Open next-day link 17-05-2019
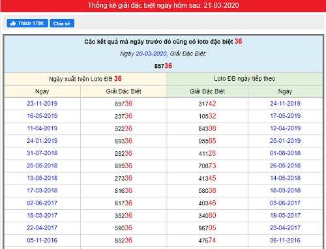 click(x=285, y=116)
